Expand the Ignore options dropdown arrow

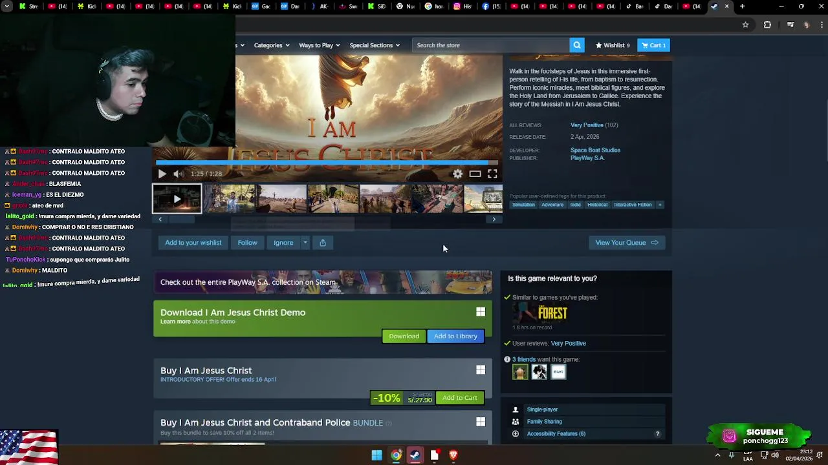305,243
